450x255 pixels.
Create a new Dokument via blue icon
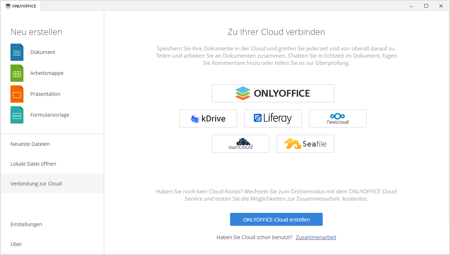click(17, 52)
